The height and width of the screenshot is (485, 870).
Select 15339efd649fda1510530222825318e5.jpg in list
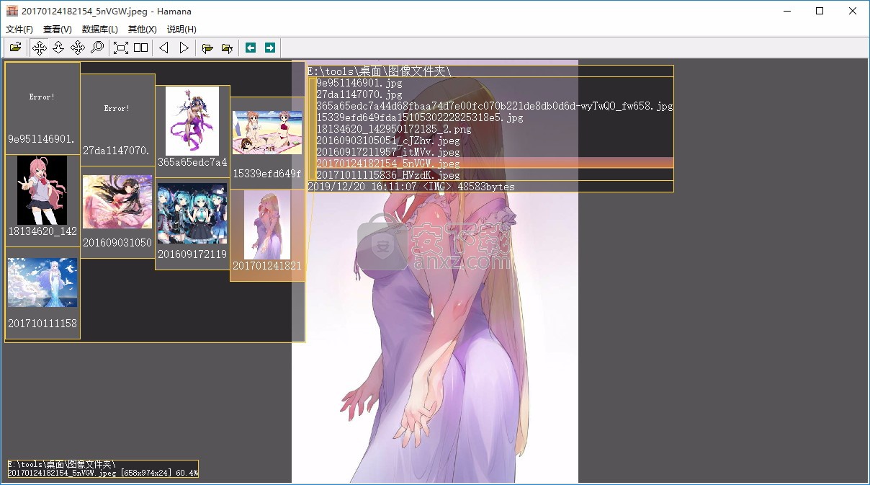pyautogui.click(x=419, y=117)
